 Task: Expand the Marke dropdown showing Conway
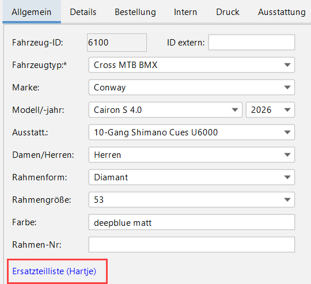pyautogui.click(x=192, y=87)
